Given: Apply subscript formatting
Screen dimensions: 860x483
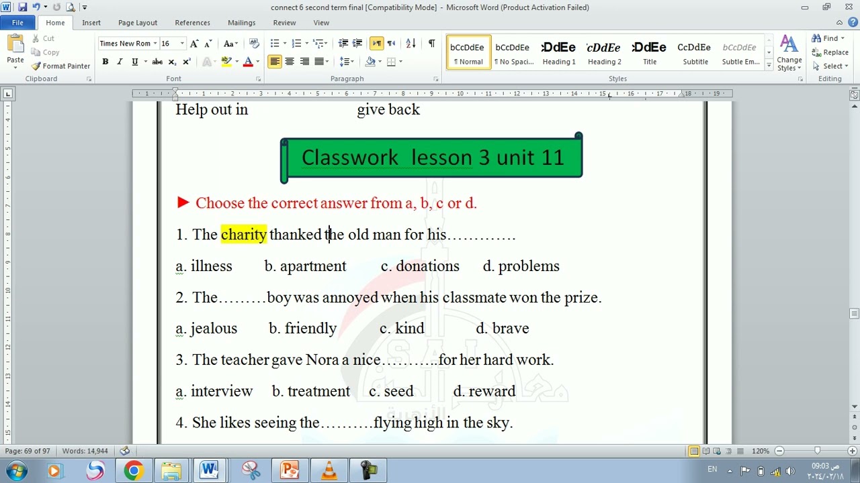Looking at the screenshot, I should [172, 62].
